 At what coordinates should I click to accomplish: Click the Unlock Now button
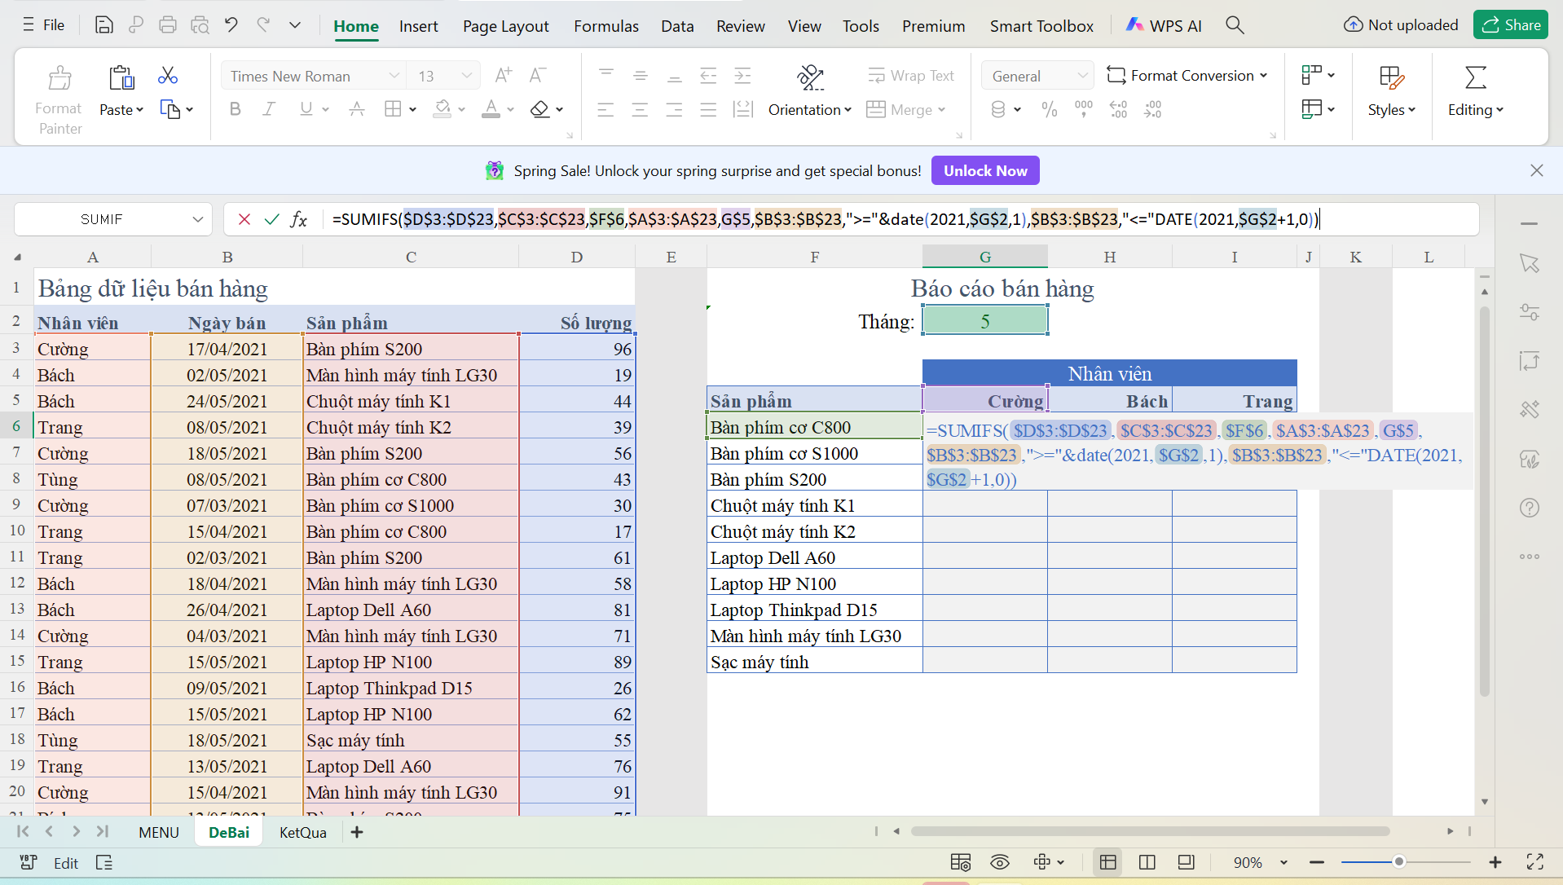pyautogui.click(x=984, y=170)
